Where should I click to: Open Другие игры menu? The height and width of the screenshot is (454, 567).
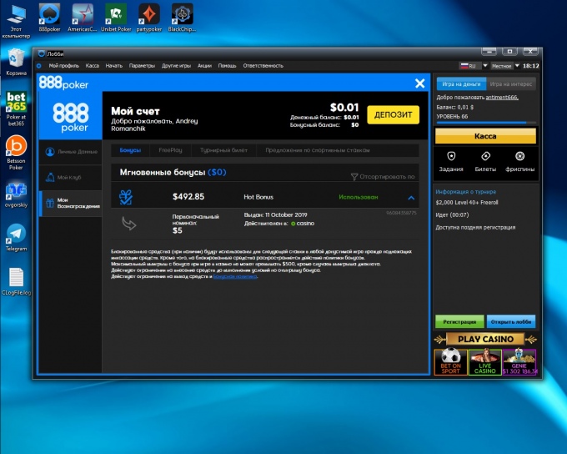176,66
